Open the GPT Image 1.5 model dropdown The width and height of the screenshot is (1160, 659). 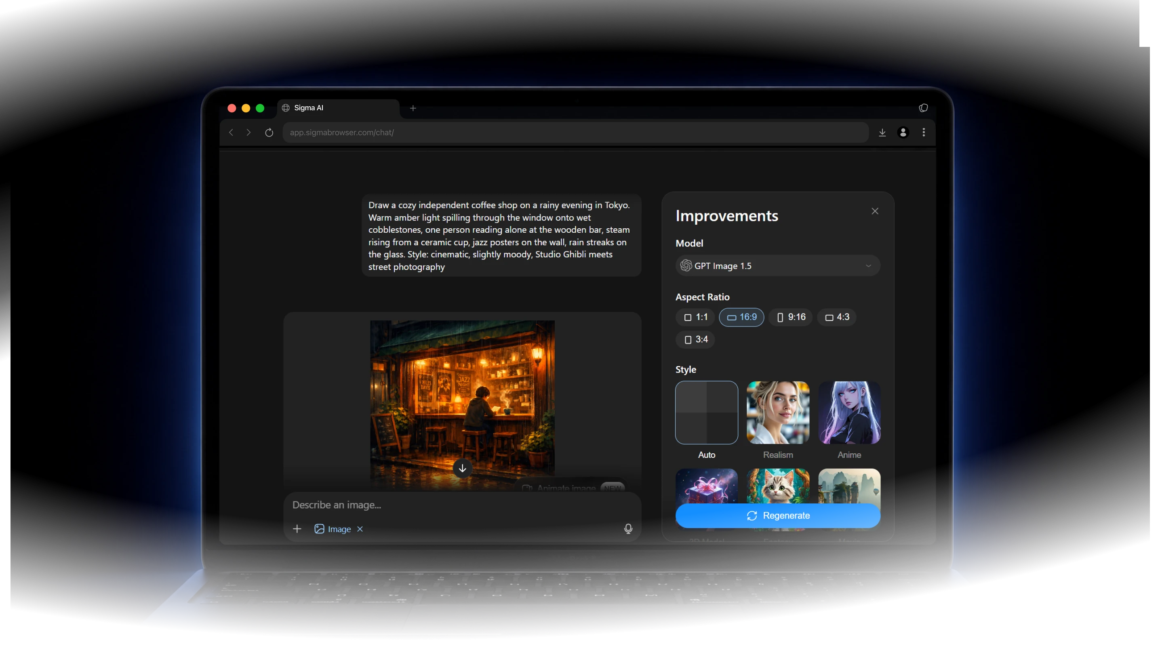[778, 266]
